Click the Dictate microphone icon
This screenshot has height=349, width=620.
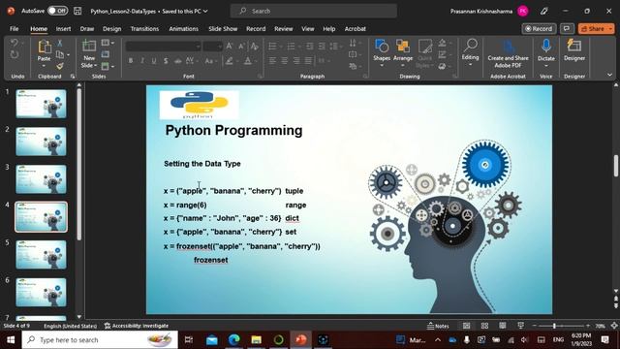[x=546, y=46]
